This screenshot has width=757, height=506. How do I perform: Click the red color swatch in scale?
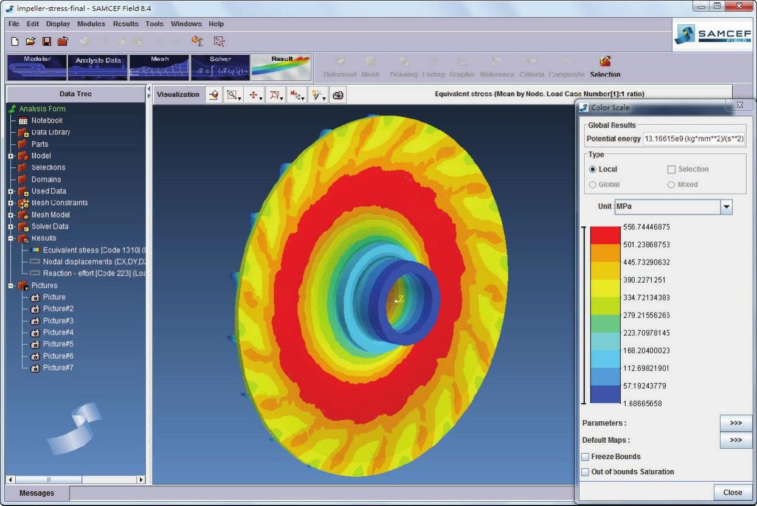(x=605, y=234)
